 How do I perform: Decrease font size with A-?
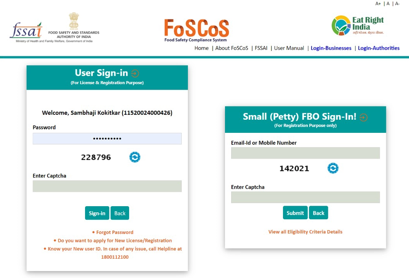[x=397, y=3]
